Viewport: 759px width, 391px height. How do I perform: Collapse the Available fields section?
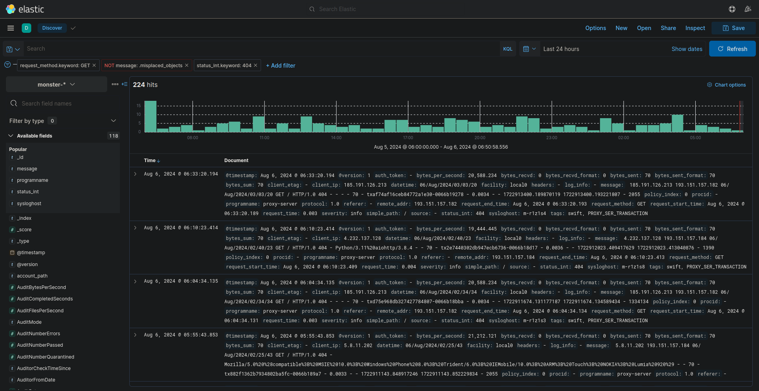tap(11, 136)
